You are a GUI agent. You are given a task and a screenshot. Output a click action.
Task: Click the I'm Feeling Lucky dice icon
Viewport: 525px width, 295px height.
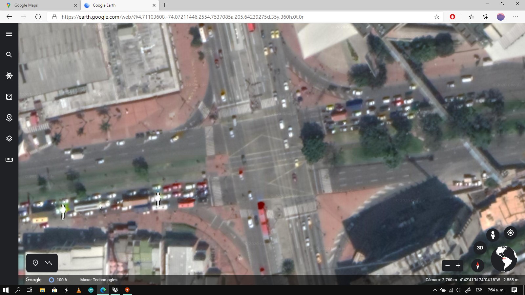tap(9, 97)
